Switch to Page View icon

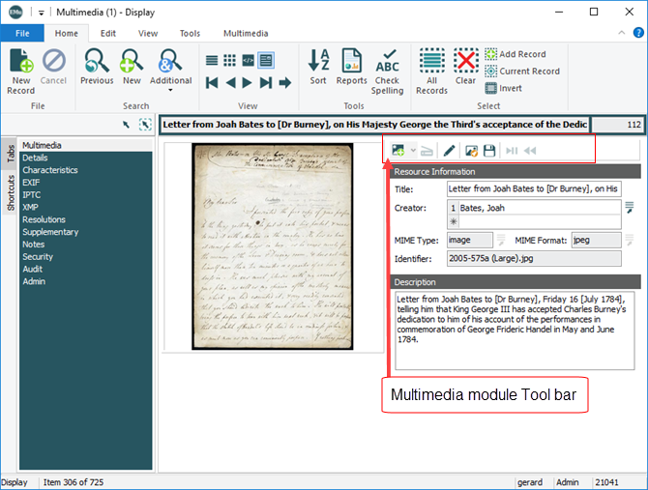(x=266, y=61)
